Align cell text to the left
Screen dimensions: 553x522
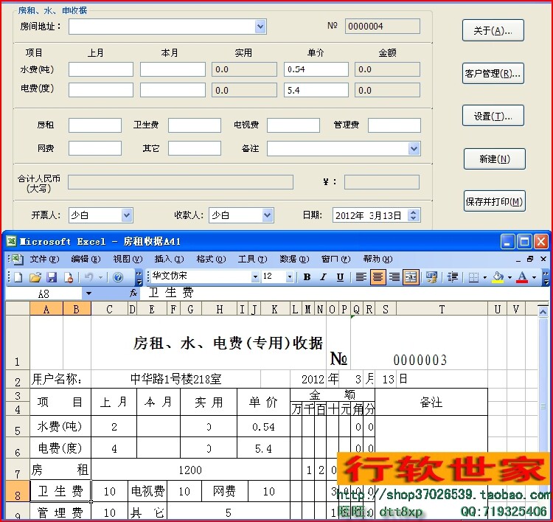361,277
